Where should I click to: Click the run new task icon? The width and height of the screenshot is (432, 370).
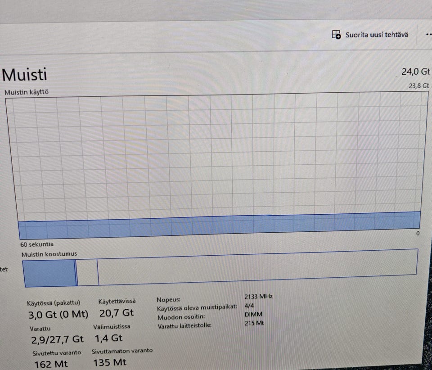(x=336, y=35)
